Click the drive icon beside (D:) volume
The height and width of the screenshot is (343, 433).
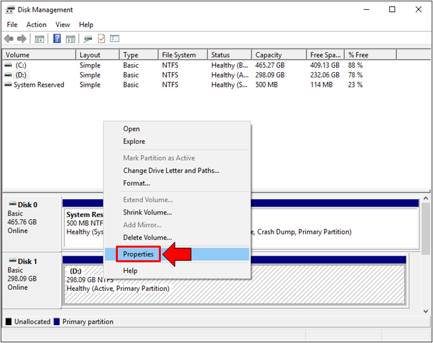(9, 75)
